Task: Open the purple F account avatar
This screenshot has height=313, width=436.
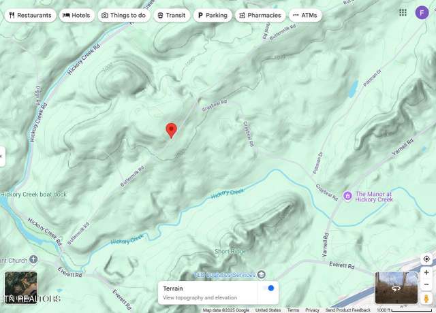Action: point(422,12)
